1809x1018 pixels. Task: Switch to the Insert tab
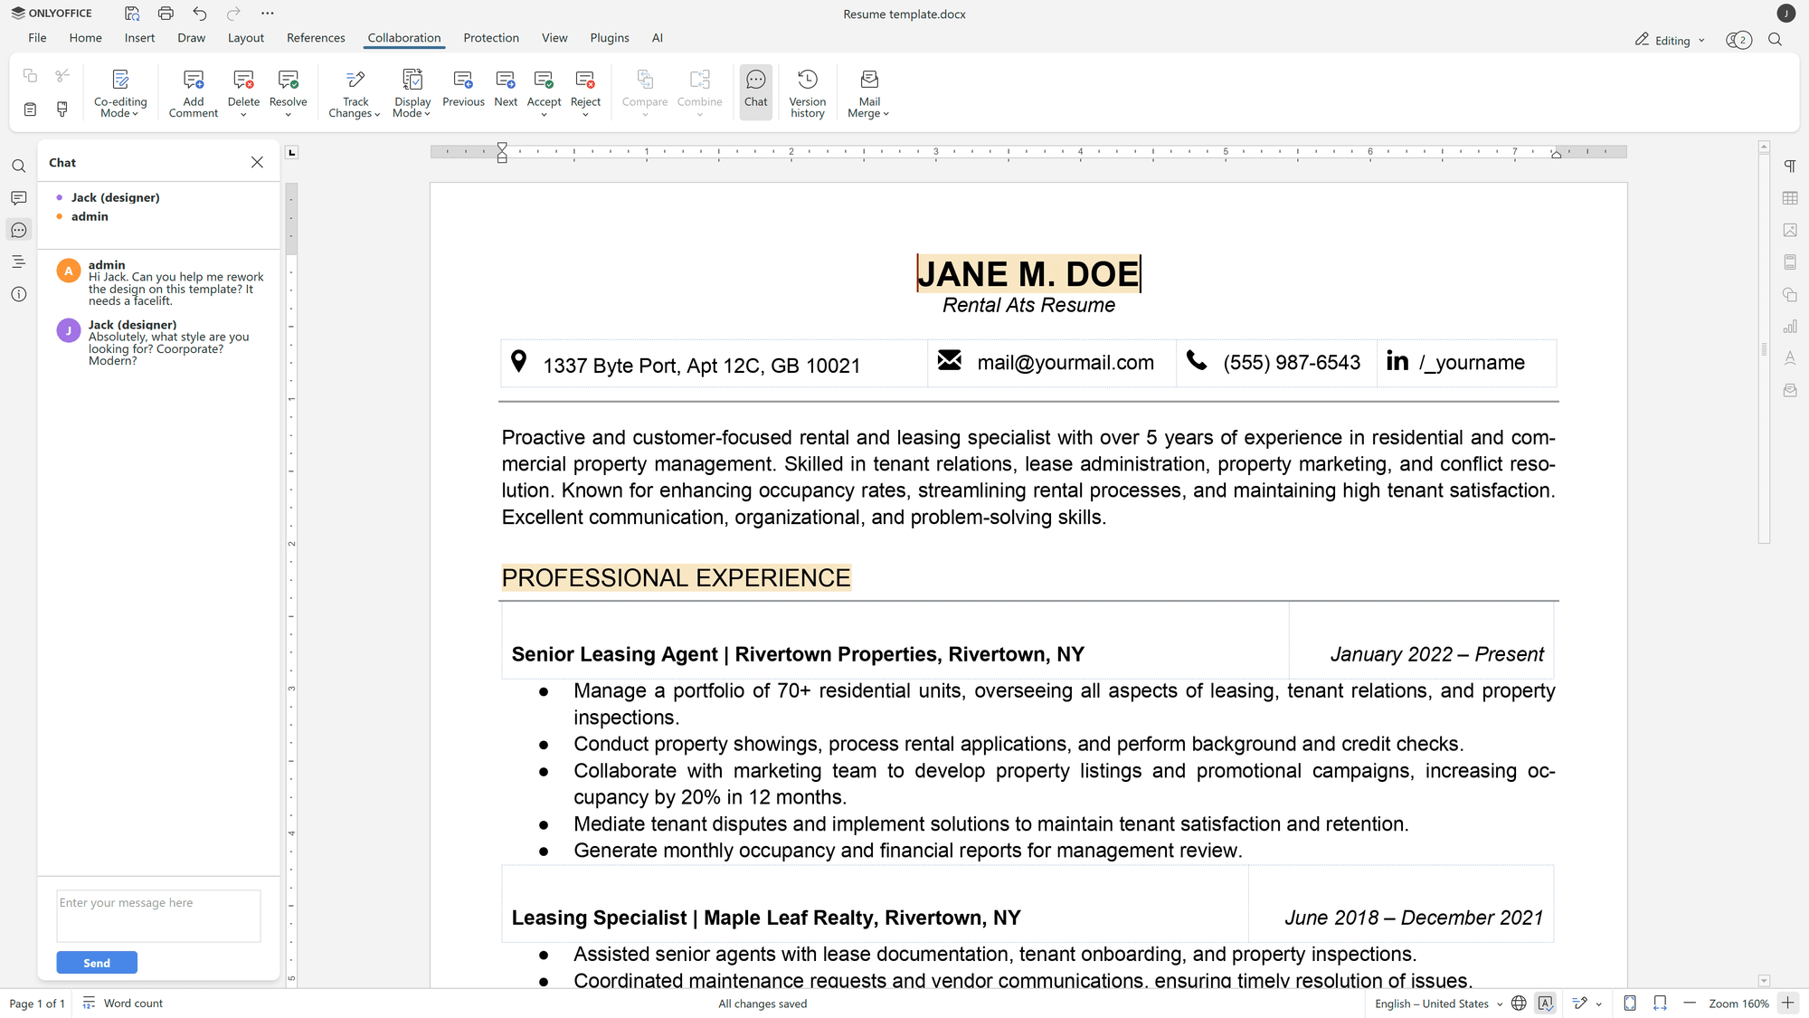(139, 38)
